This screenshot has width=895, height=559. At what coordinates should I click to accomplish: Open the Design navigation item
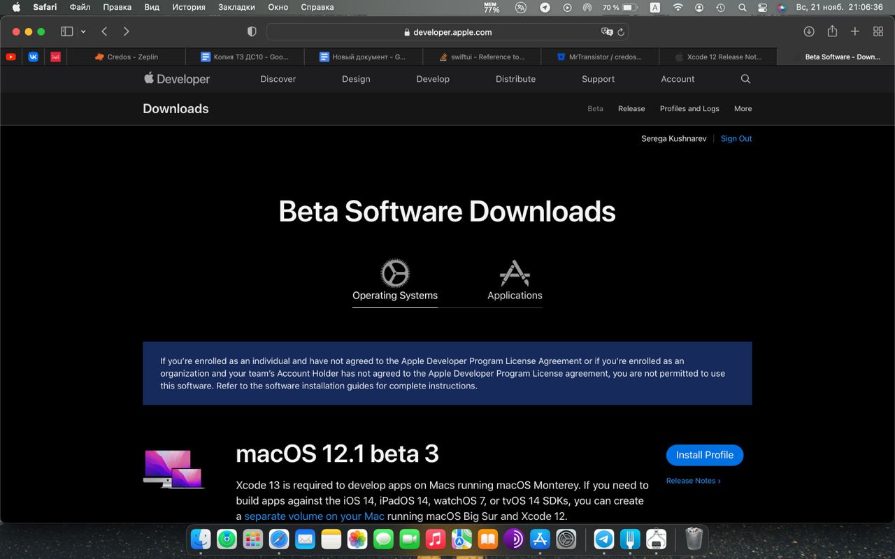pos(356,79)
